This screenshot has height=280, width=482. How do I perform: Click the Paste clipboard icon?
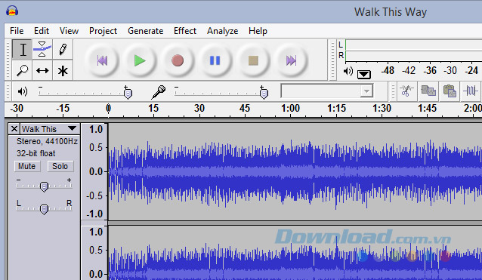[450, 91]
